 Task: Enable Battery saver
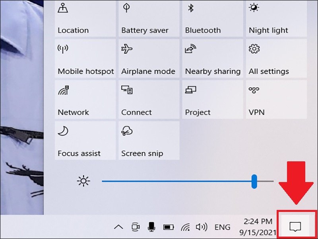tap(149, 18)
